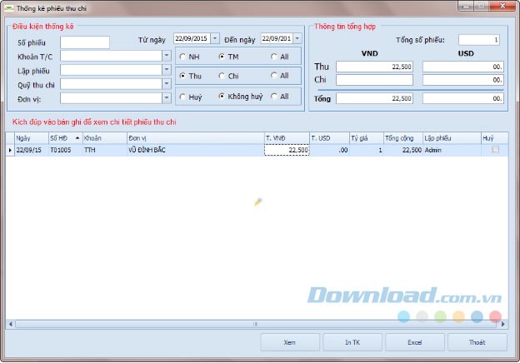
Task: Click the horizontal scrollbar under the grid
Action: point(250,324)
